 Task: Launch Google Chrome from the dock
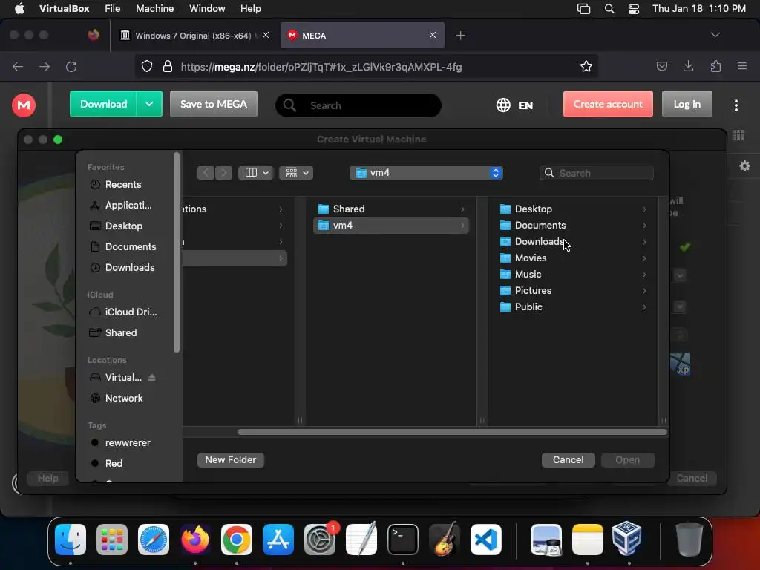(237, 539)
